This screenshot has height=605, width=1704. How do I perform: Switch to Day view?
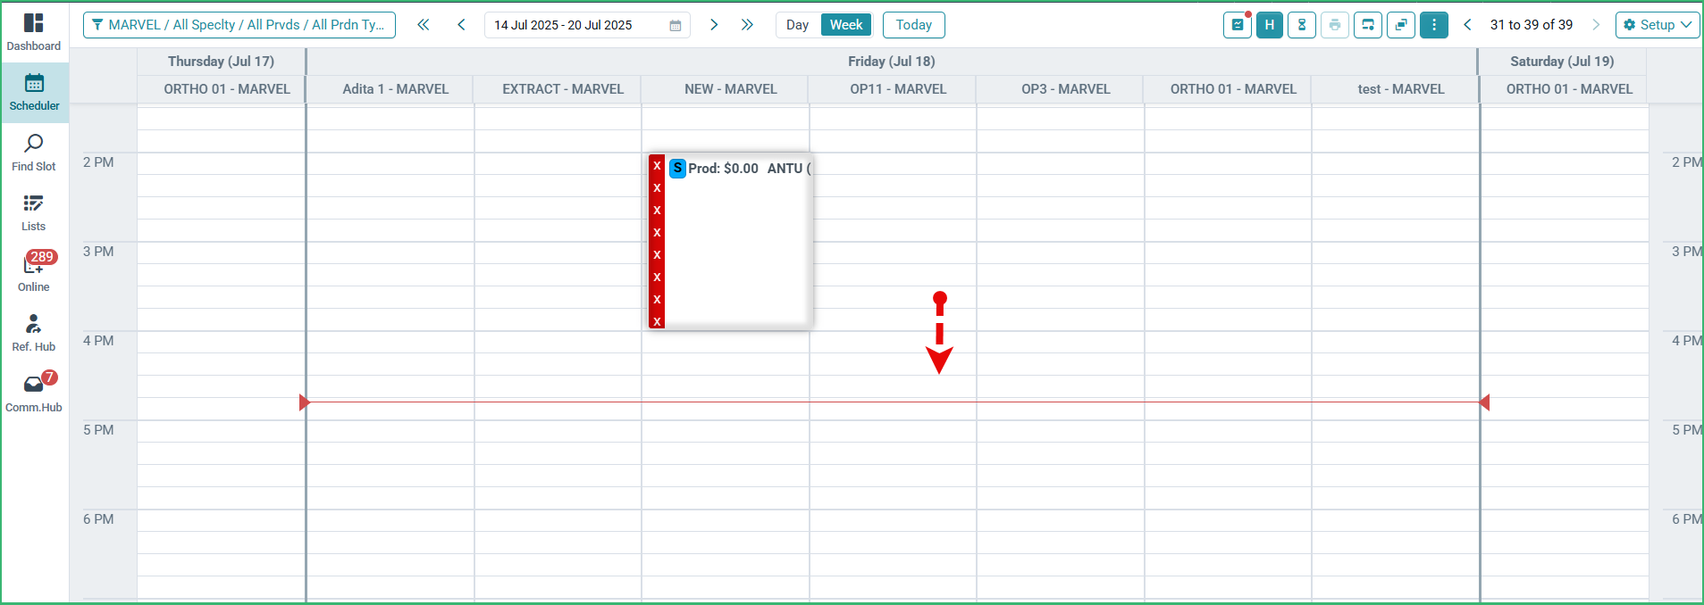tap(798, 25)
